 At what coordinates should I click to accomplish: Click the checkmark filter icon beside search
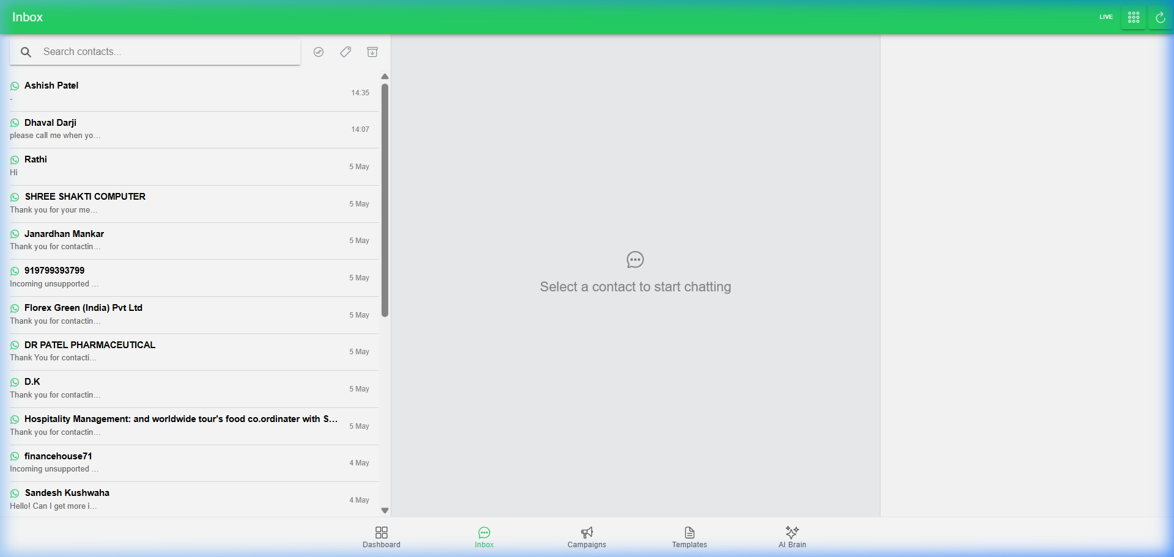[x=319, y=52]
